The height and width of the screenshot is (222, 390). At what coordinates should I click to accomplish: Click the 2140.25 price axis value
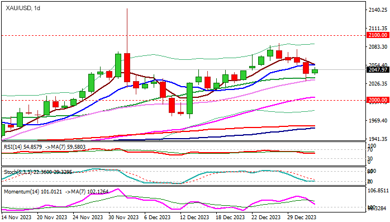point(378,10)
